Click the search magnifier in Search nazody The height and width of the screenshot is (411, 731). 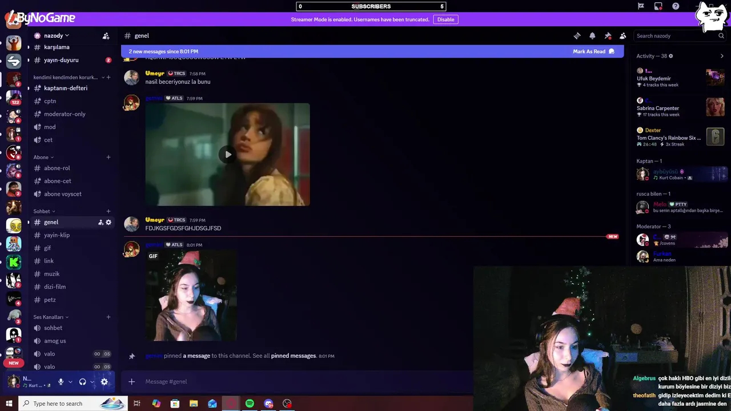pyautogui.click(x=721, y=35)
